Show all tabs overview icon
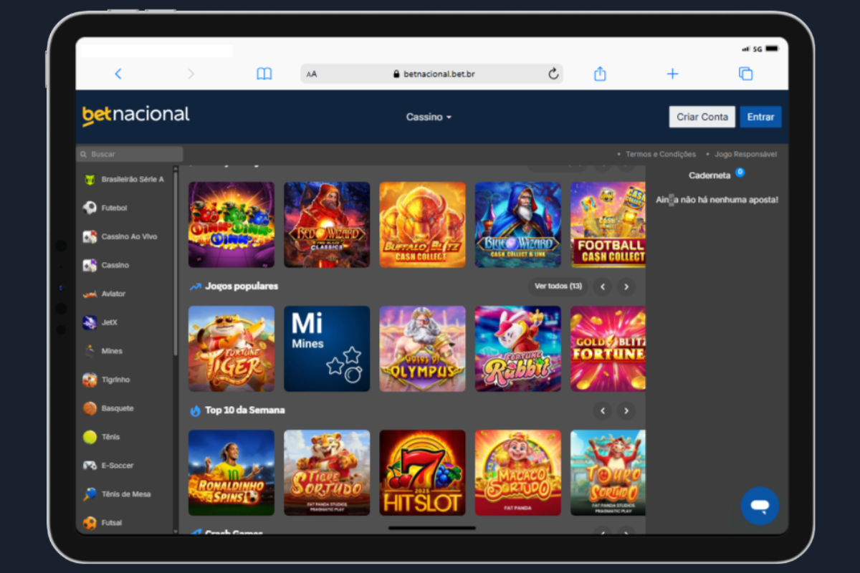The image size is (860, 573). pyautogui.click(x=745, y=74)
